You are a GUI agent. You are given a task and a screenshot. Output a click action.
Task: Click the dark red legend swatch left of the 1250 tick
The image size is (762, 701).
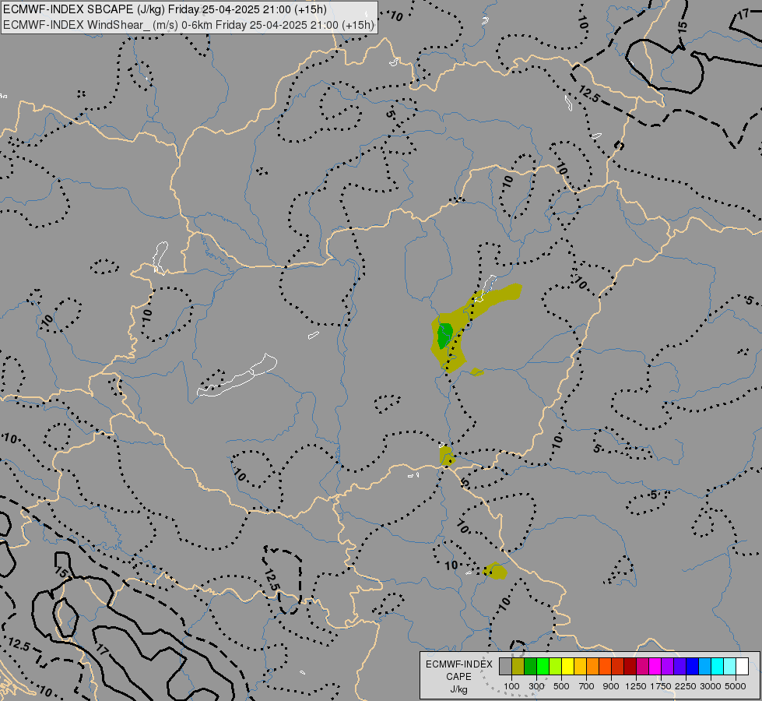tap(630, 666)
